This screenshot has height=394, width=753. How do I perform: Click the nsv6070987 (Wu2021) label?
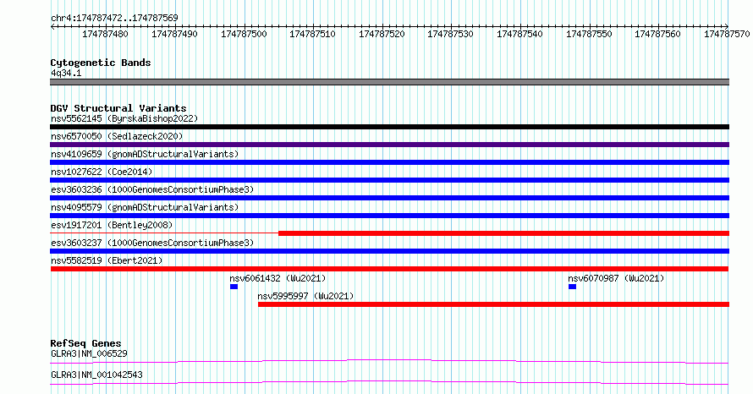tap(616, 278)
